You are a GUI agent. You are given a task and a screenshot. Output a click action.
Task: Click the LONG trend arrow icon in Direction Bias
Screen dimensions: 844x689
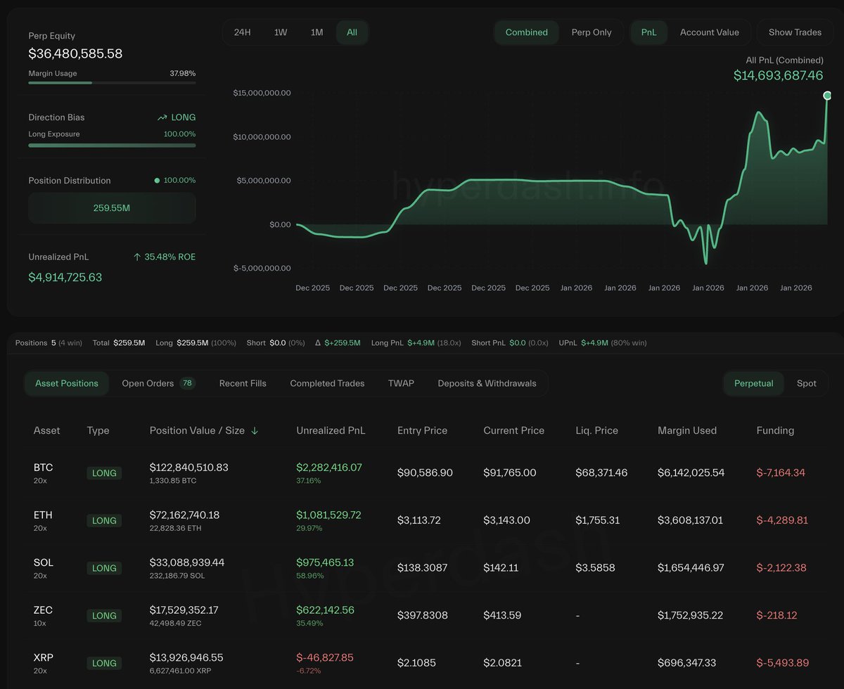tap(162, 117)
